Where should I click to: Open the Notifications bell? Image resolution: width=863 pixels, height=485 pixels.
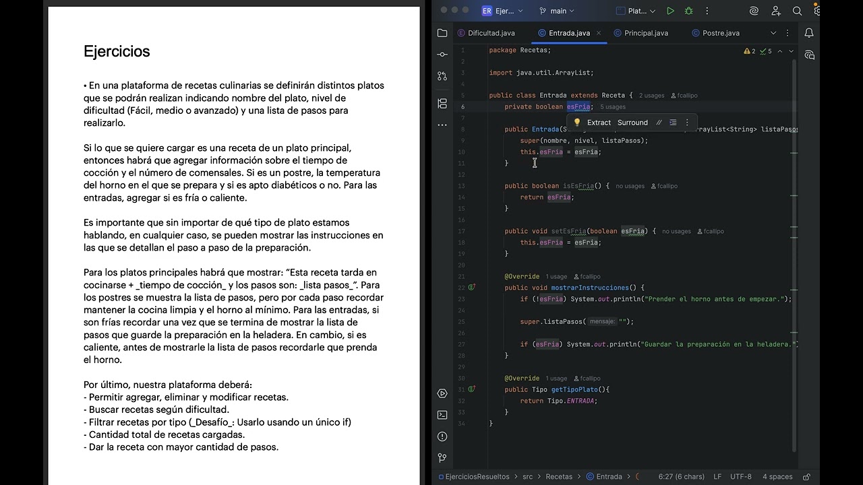(x=809, y=33)
